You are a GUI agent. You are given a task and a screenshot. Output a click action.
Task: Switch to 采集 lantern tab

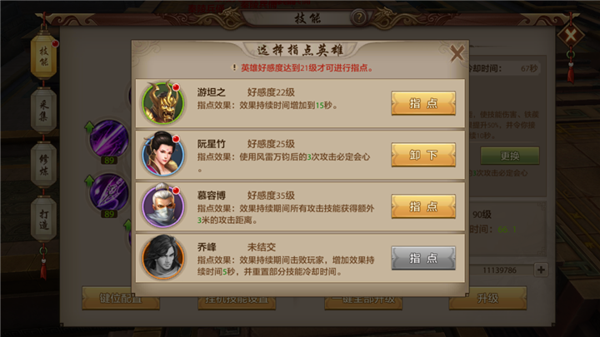(x=43, y=111)
